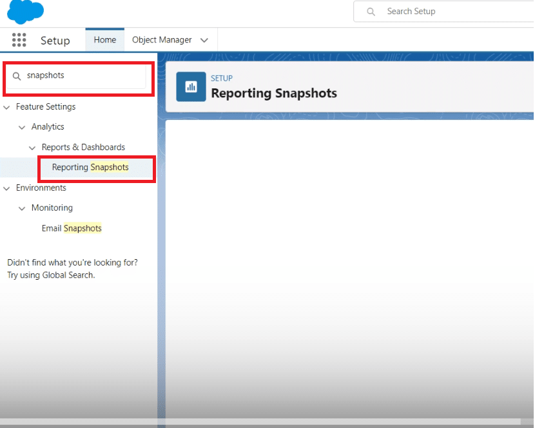This screenshot has width=535, height=428.
Task: Select Reports & Dashboards tree node
Action: tap(83, 147)
